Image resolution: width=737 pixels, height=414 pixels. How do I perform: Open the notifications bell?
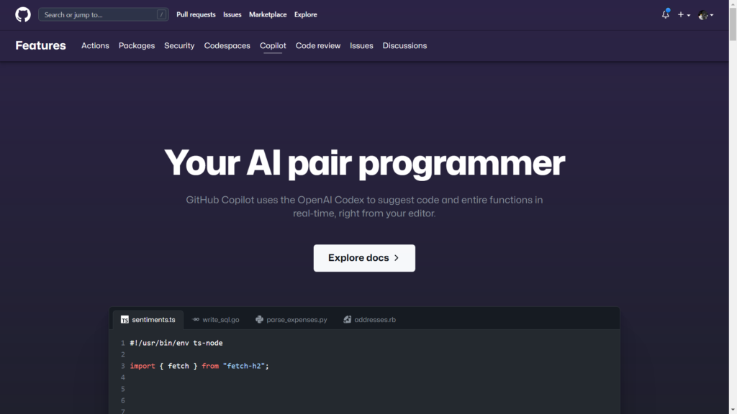click(x=665, y=14)
